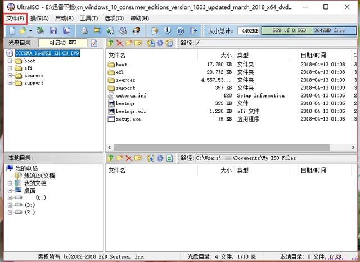360x262 pixels.
Task: Expand 我的文档 in the local tree
Action: point(10,183)
